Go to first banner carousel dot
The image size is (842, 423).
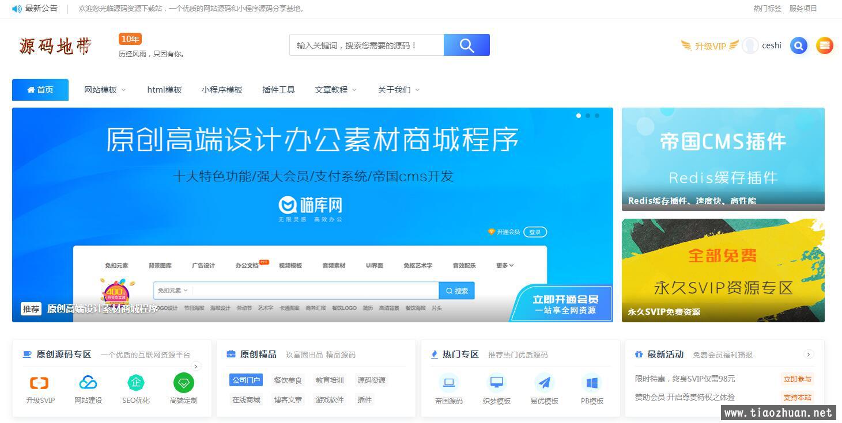pos(579,116)
